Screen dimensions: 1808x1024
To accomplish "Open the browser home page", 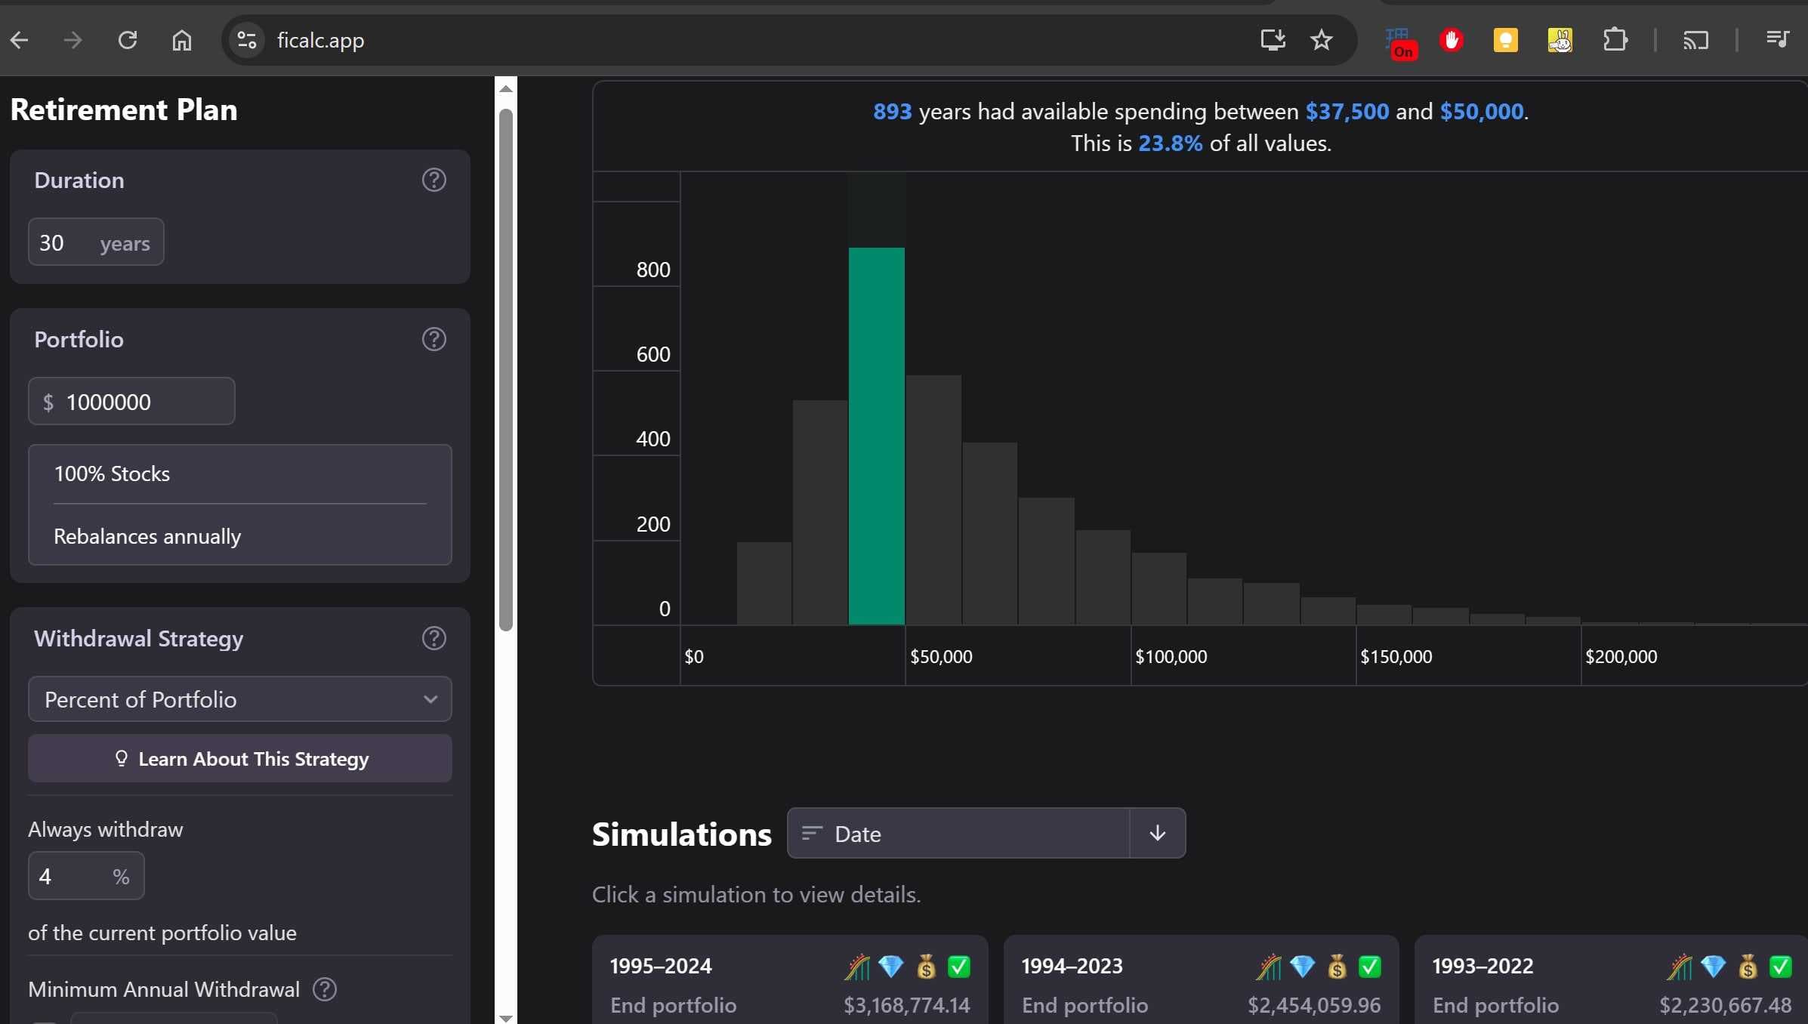I will [x=182, y=40].
